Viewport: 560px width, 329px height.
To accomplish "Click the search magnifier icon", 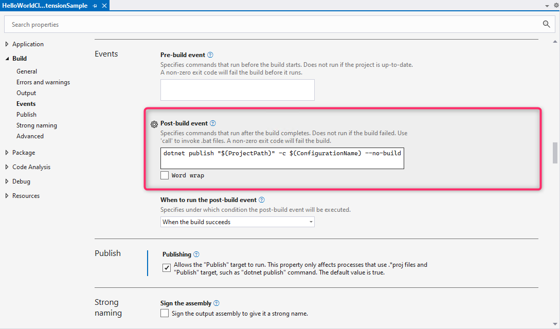I will click(546, 24).
